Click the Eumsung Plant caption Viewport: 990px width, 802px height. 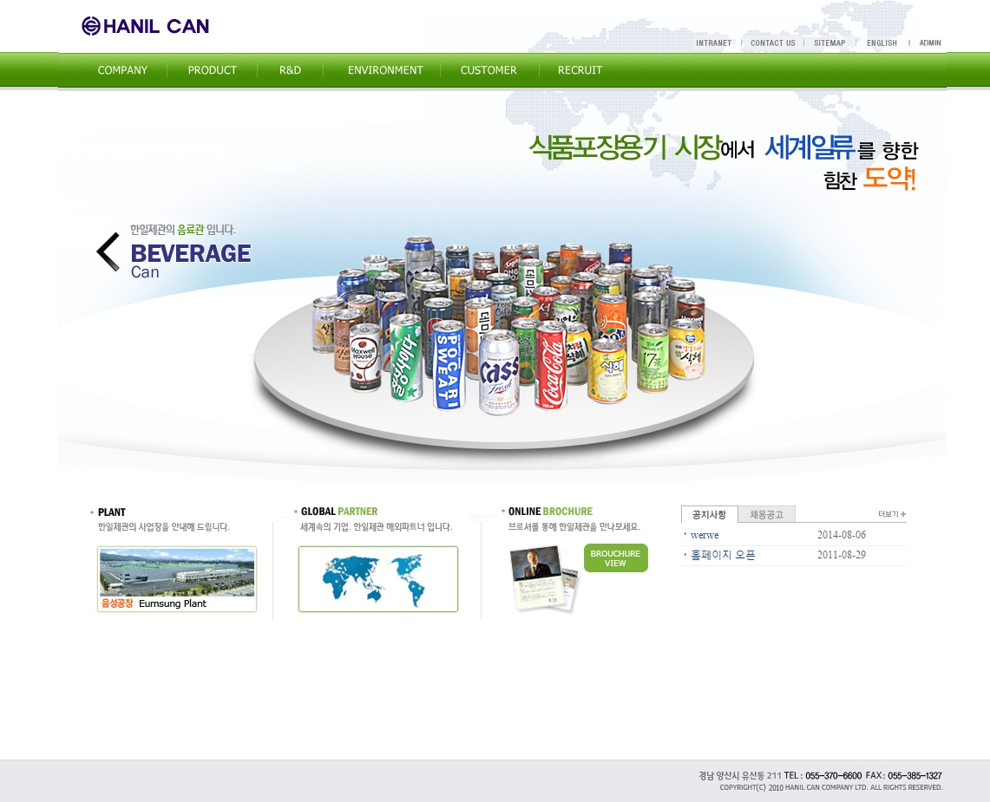154,603
